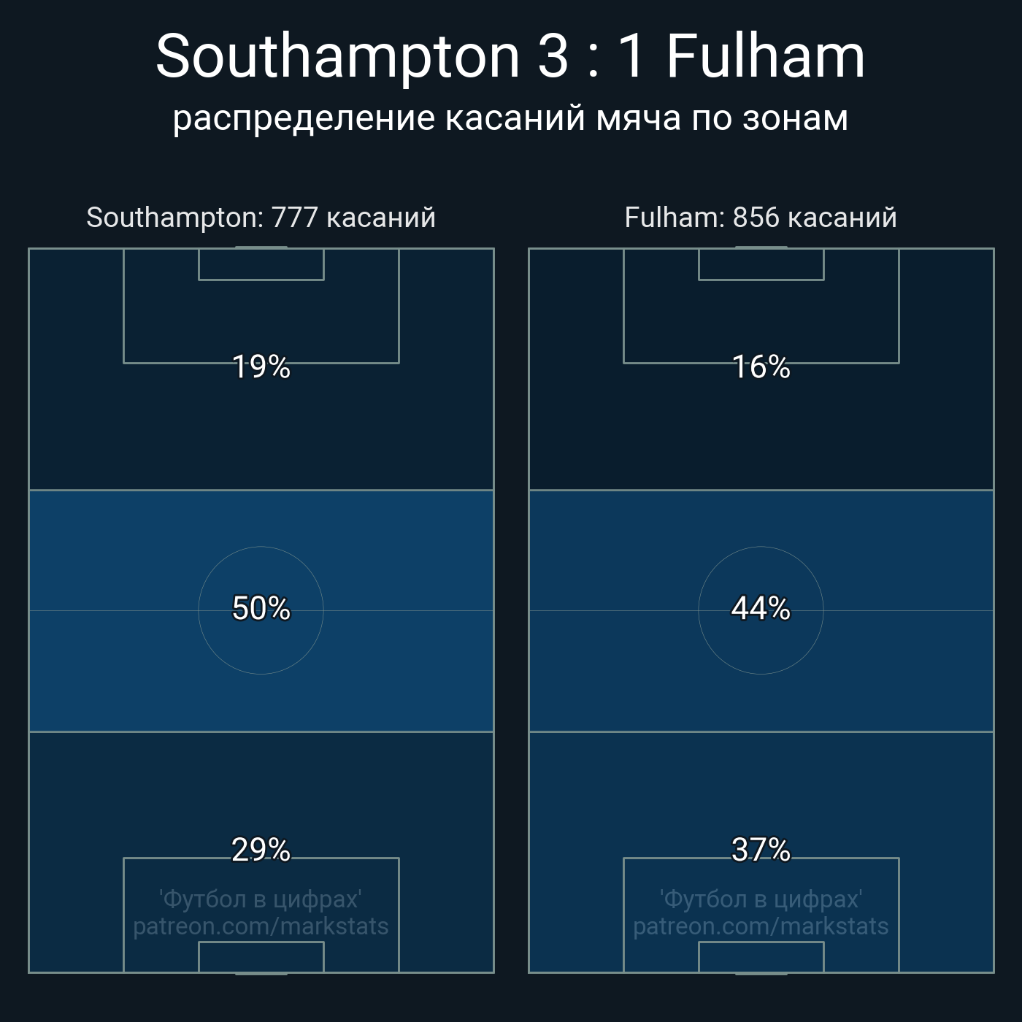
Task: Click the top six-yard box on Southampton pitch
Action: tap(261, 264)
